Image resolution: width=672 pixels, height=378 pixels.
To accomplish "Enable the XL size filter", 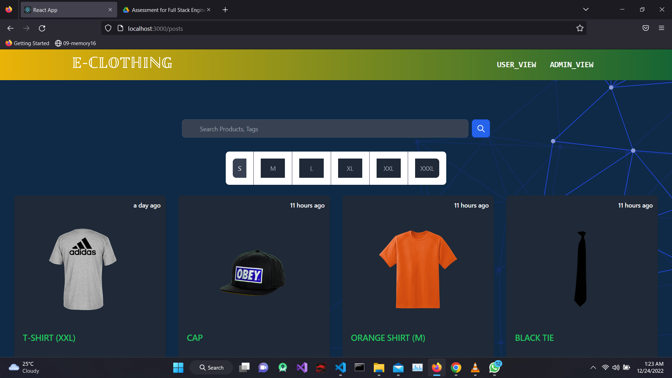I will coord(350,168).
